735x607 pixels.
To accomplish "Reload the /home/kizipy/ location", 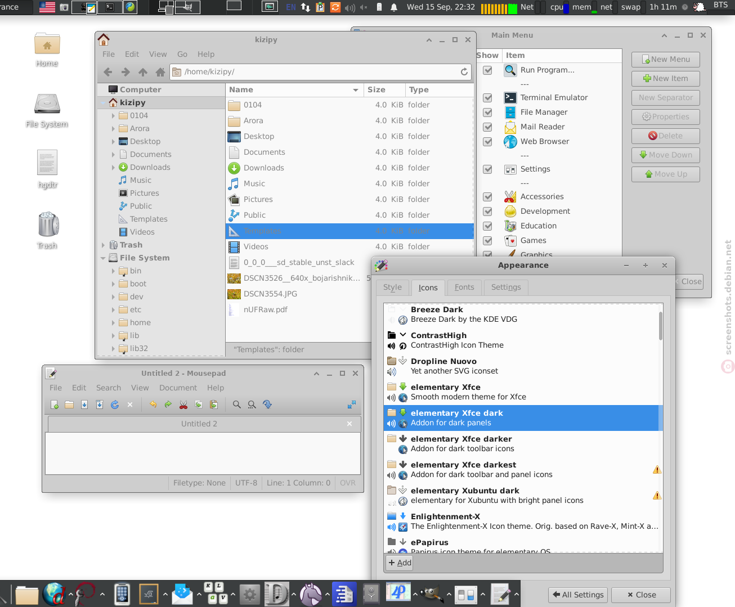I will [464, 71].
